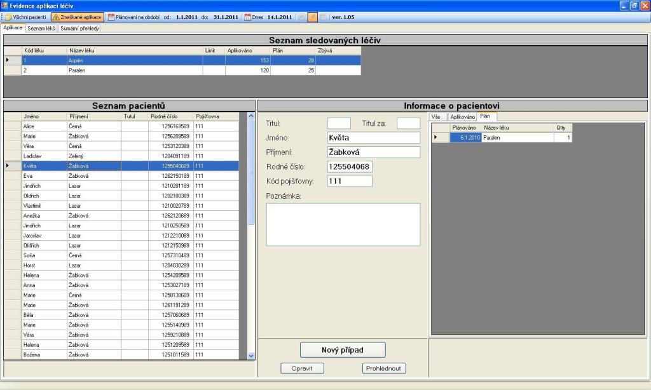651x390 pixels.
Task: Select patient Anežka Žabková
Action: pyautogui.click(x=121, y=216)
